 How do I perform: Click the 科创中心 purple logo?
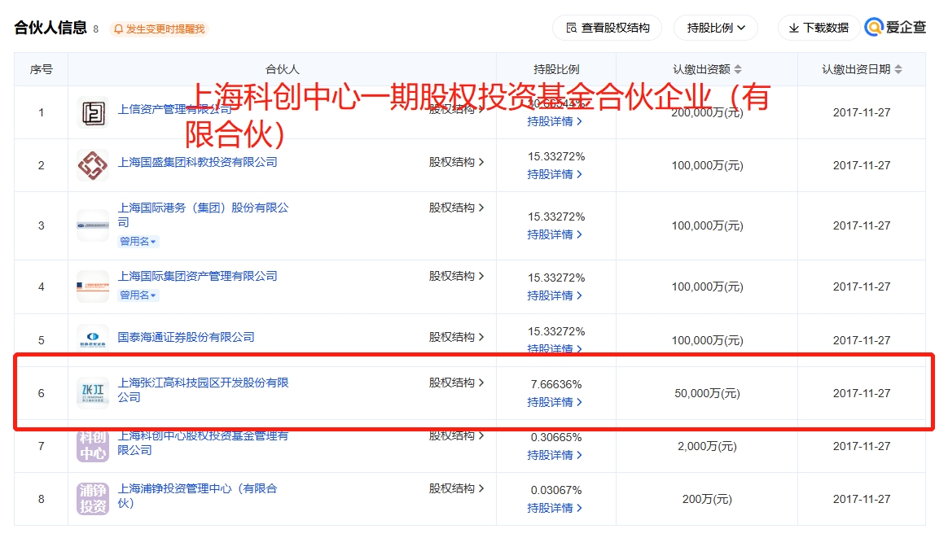tap(93, 446)
